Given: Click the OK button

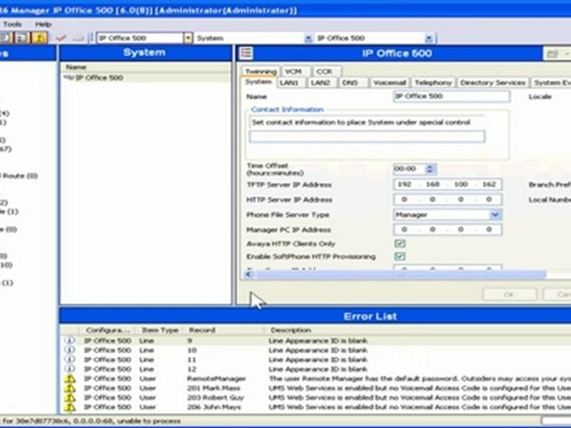Looking at the screenshot, I should tap(509, 294).
